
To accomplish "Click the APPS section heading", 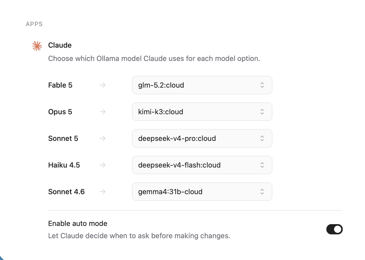I will (34, 24).
